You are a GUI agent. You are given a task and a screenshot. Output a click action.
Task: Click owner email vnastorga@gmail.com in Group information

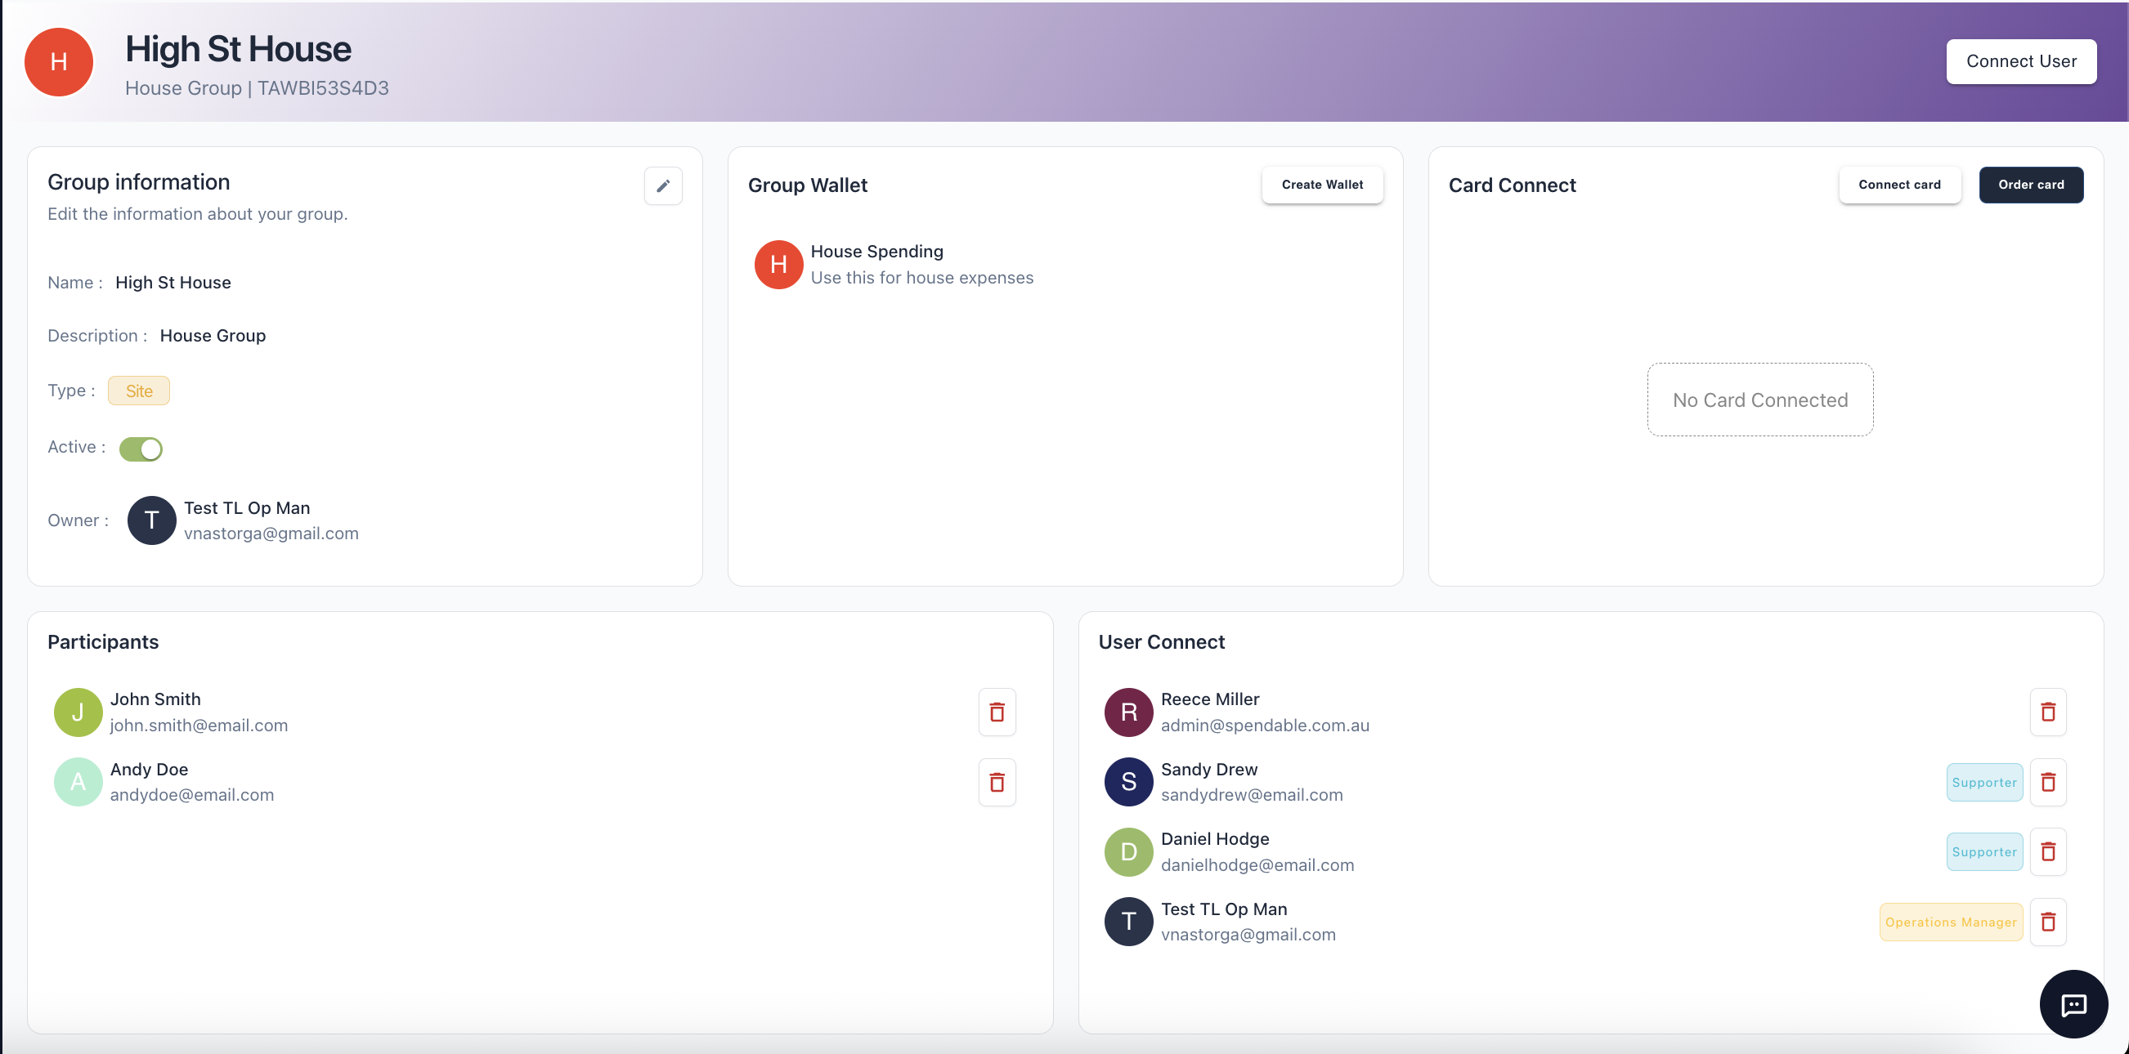coord(271,534)
